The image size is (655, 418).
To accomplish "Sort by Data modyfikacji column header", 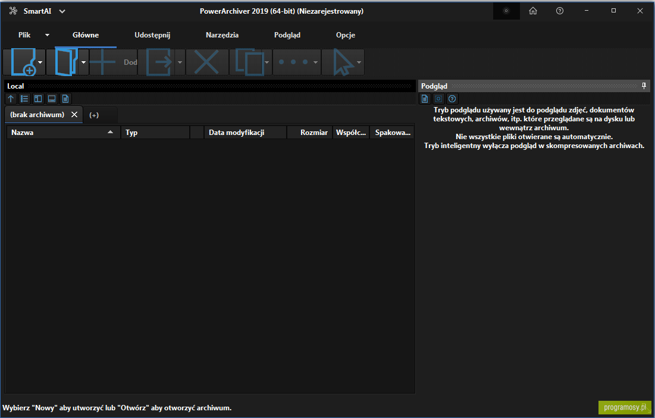I will (x=245, y=133).
